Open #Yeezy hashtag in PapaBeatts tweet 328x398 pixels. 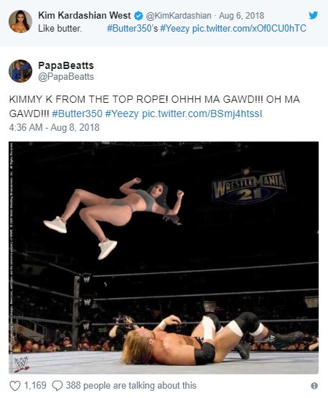pos(122,114)
